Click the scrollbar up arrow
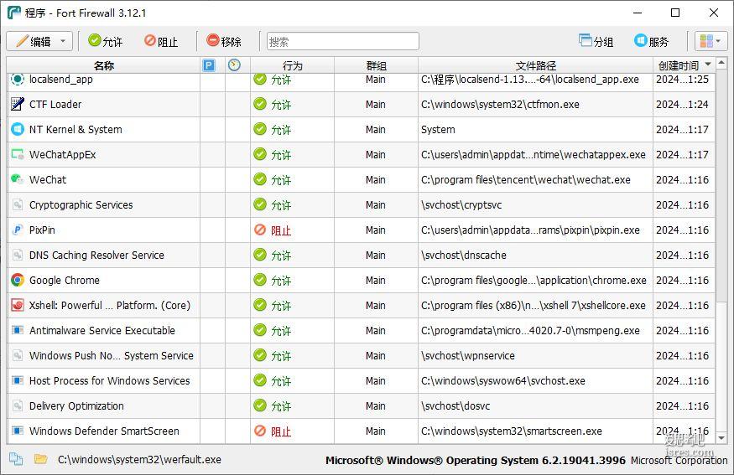Viewport: 734px width, 475px height. [721, 62]
